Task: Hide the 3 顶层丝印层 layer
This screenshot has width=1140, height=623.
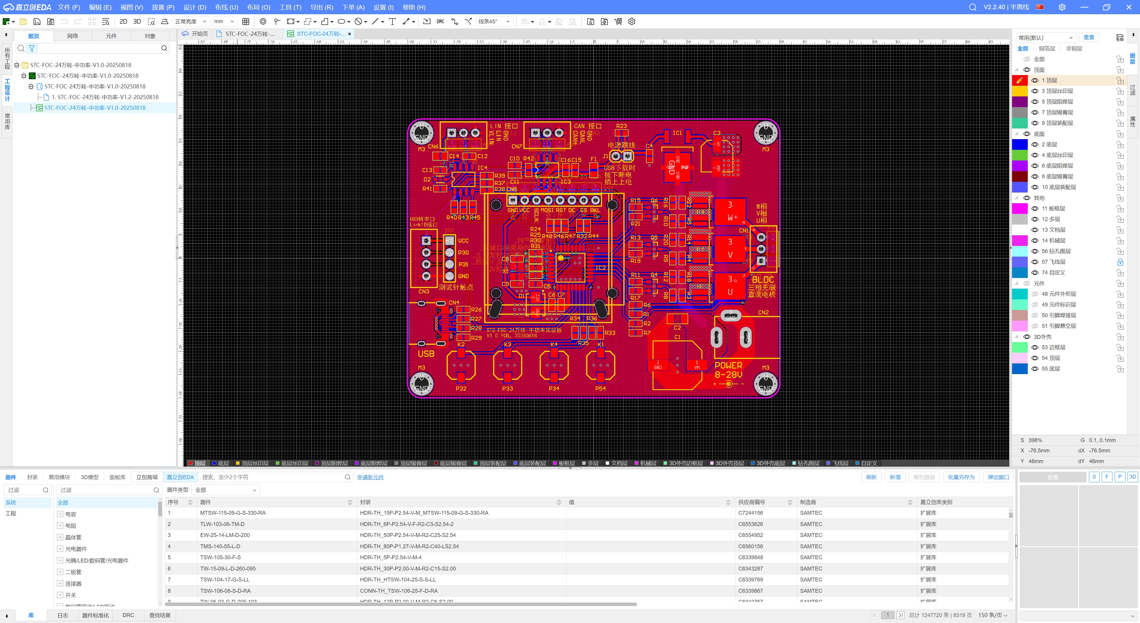Action: [x=1035, y=91]
